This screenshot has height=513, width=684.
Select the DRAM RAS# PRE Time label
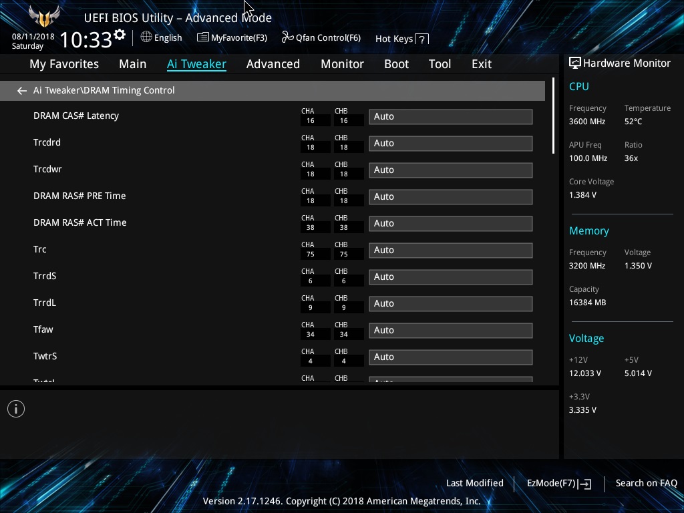pos(79,196)
